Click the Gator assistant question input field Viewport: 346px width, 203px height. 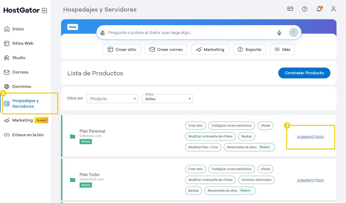(190, 33)
